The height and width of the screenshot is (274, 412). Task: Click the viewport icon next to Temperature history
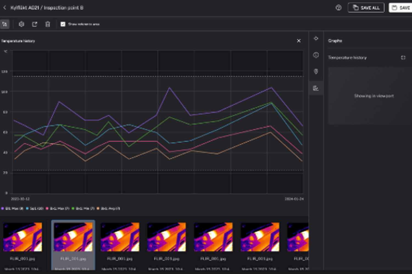click(403, 58)
